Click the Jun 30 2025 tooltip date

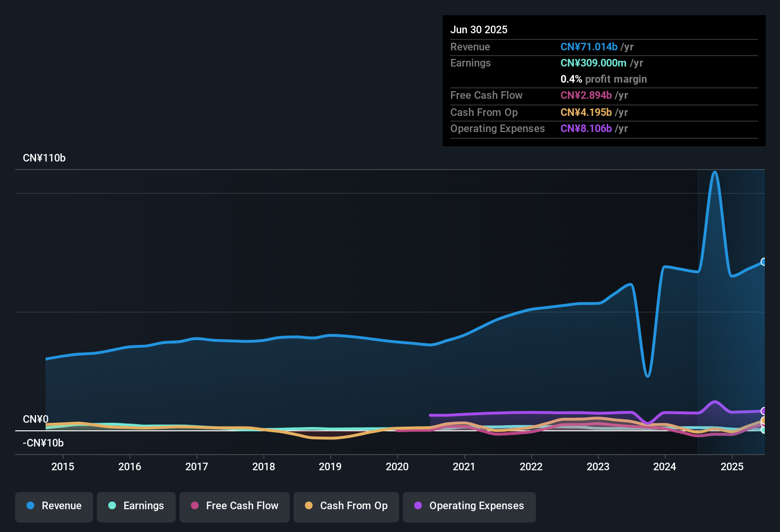479,29
